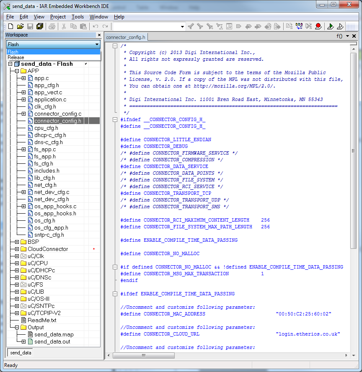Select Release in configuration dropdown list

16,57
